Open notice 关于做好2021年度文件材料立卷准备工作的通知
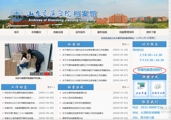The height and width of the screenshot is (120, 171). tap(84, 80)
